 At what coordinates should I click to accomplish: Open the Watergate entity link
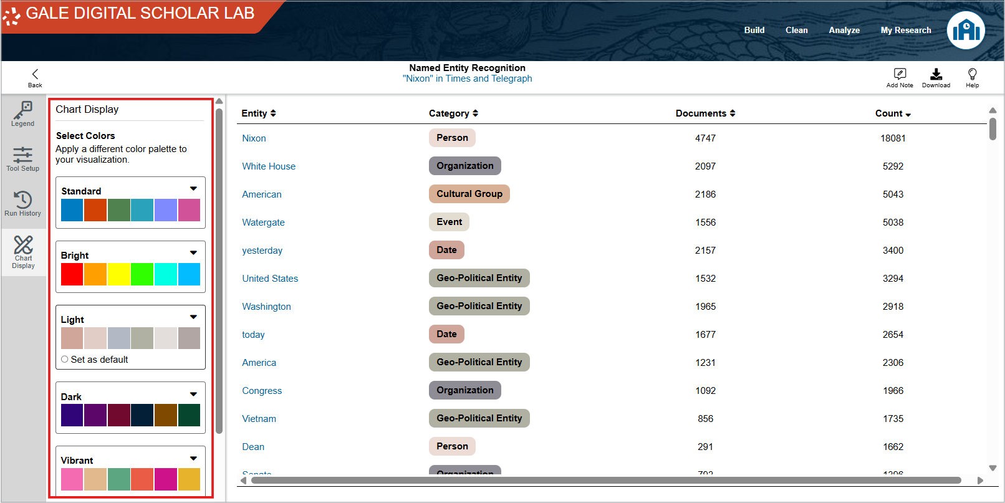pos(263,223)
